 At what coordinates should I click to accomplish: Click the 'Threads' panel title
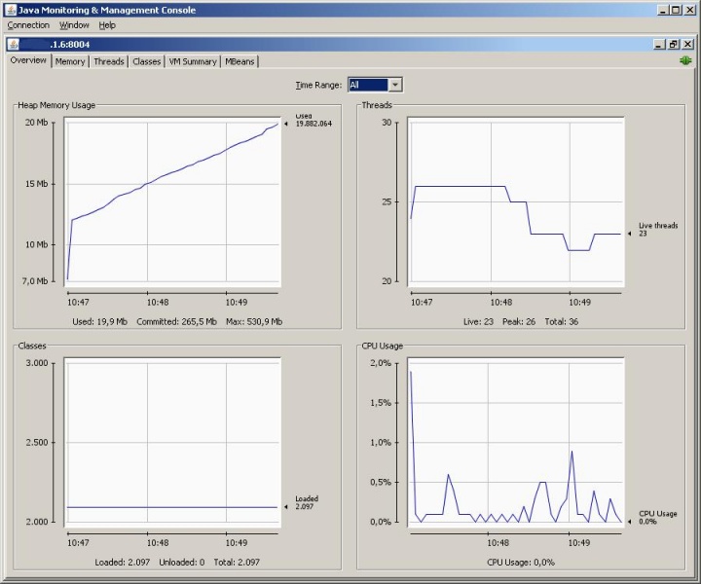(x=377, y=105)
